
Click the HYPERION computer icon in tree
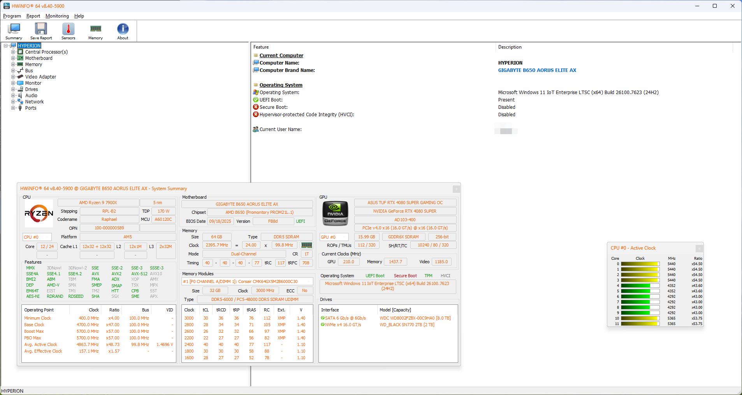coord(13,45)
